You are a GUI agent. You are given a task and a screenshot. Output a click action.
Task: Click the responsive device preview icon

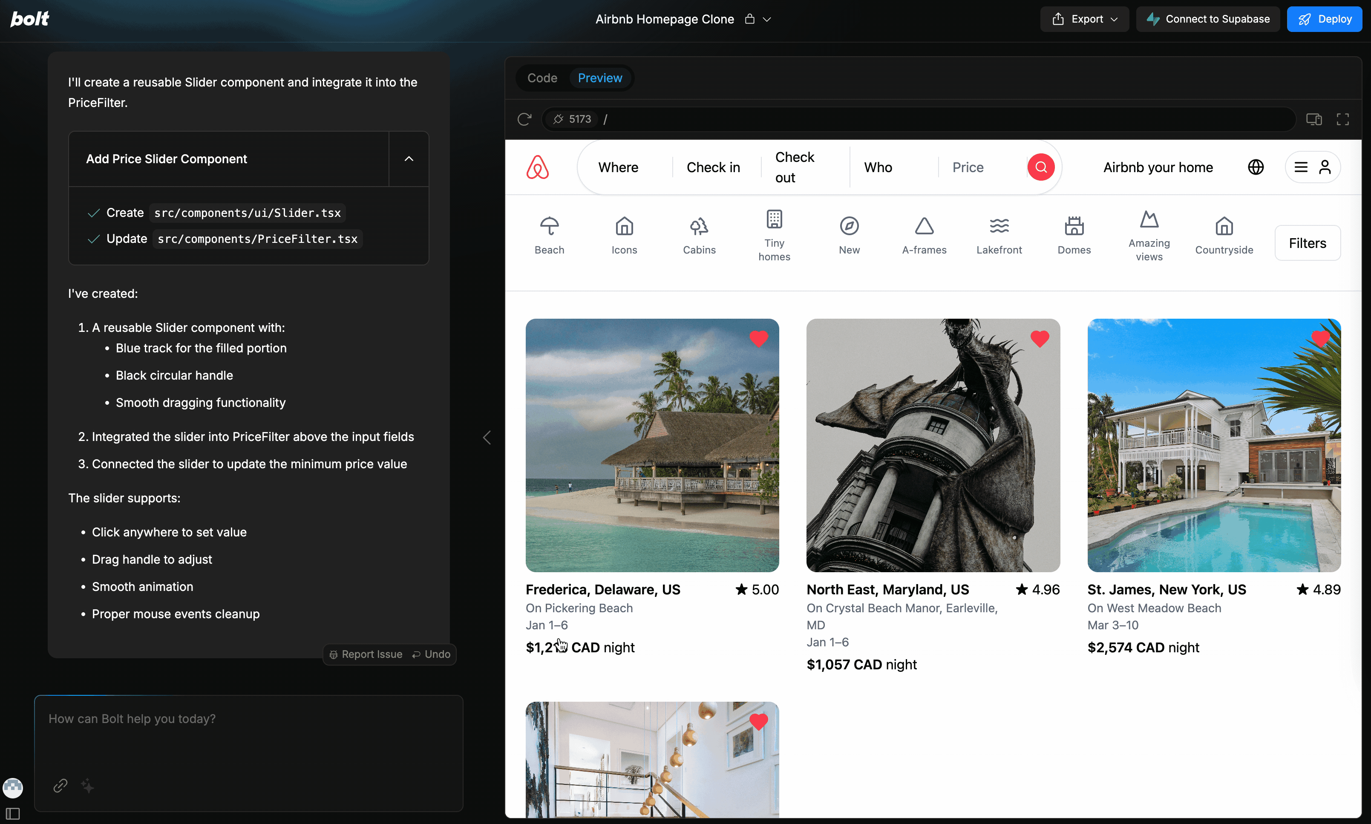coord(1314,119)
